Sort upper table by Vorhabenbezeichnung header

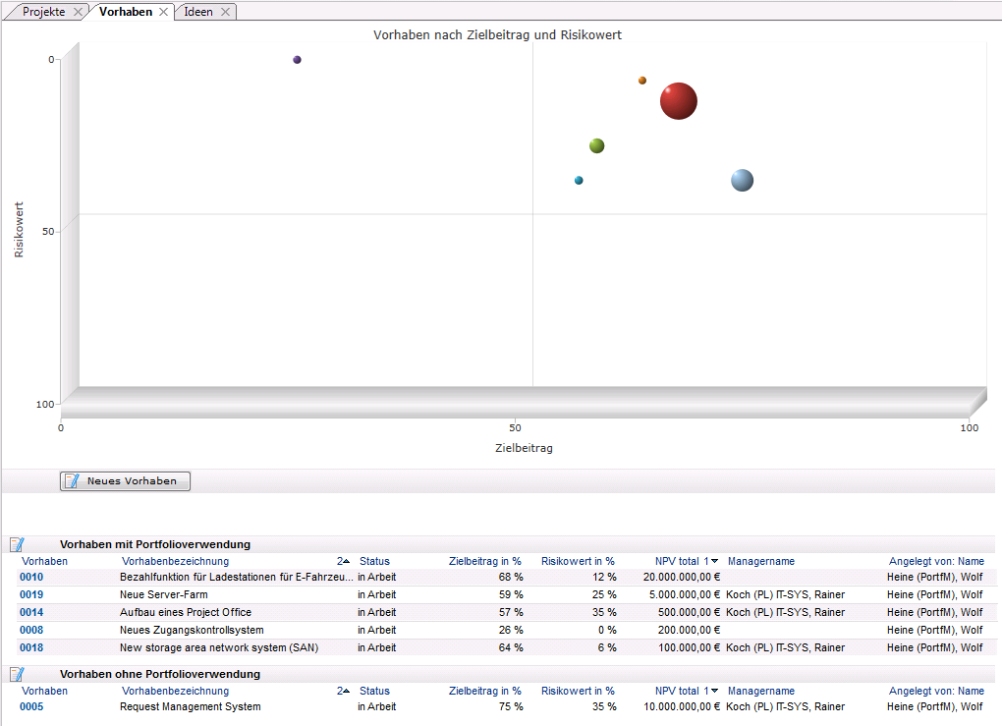175,561
